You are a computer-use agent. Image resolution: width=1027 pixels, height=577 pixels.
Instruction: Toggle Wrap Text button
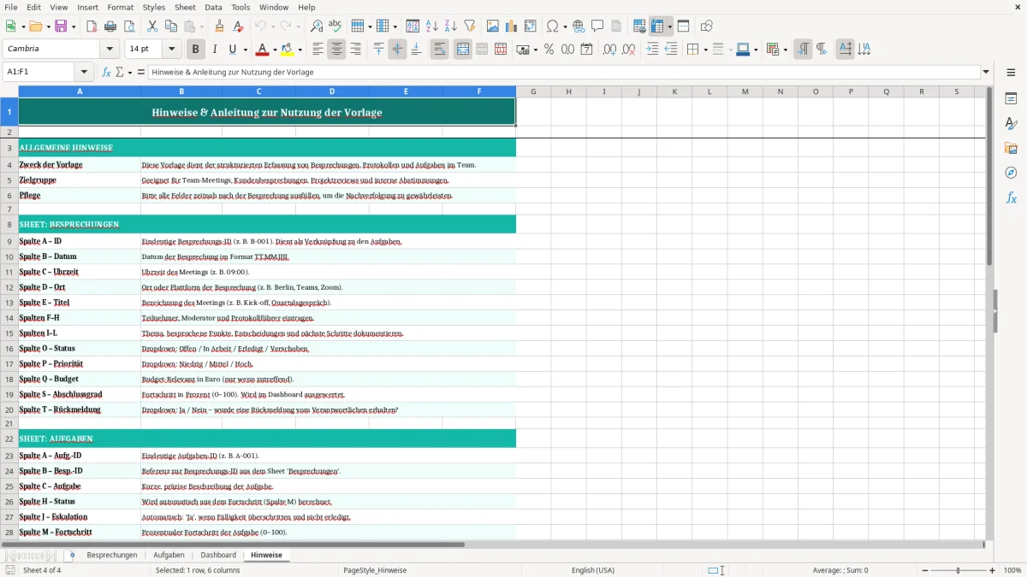coord(439,50)
